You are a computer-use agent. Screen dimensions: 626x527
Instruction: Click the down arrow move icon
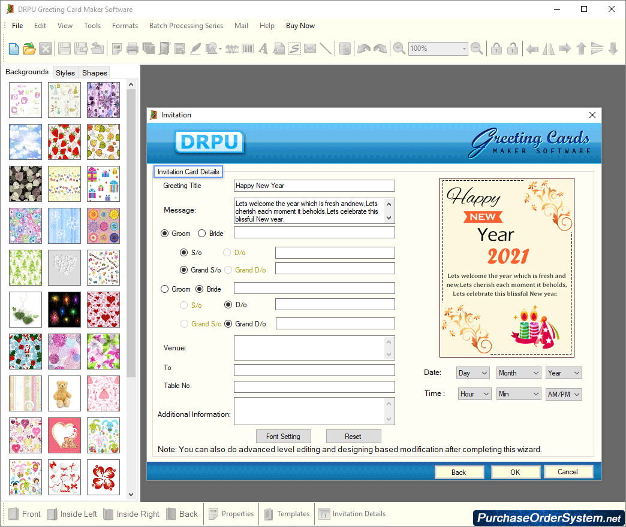click(613, 49)
